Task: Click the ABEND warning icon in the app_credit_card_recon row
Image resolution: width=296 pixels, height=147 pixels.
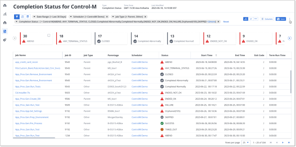Action: [x=162, y=62]
